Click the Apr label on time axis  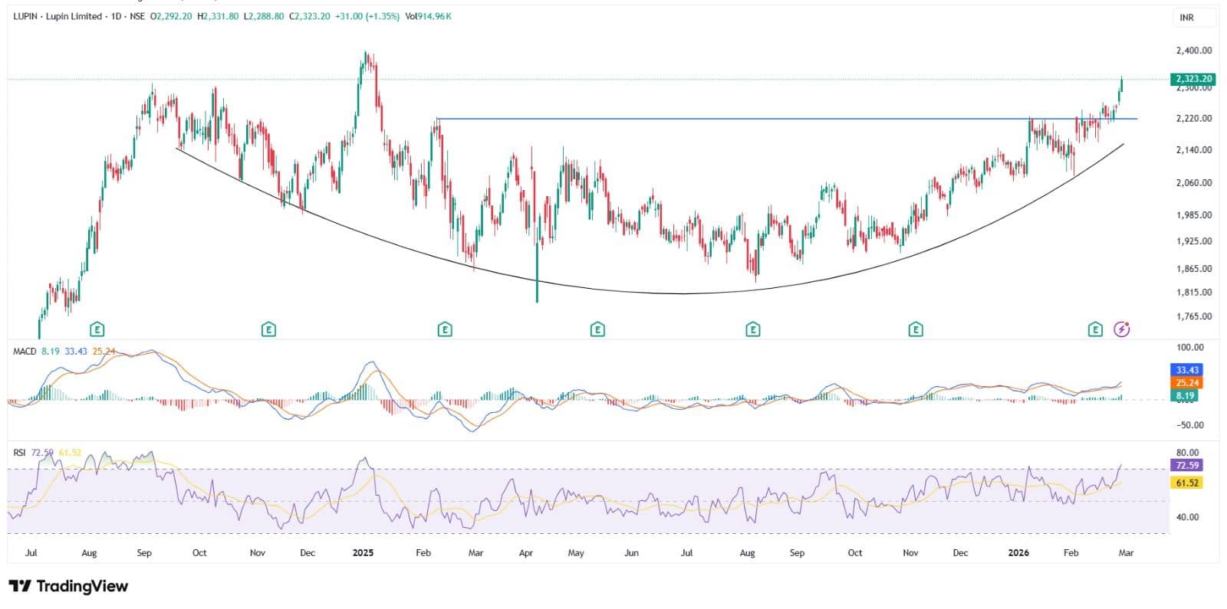[526, 552]
